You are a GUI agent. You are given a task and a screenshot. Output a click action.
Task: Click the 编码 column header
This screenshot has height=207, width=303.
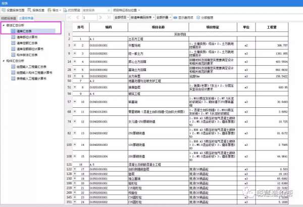tap(109, 27)
